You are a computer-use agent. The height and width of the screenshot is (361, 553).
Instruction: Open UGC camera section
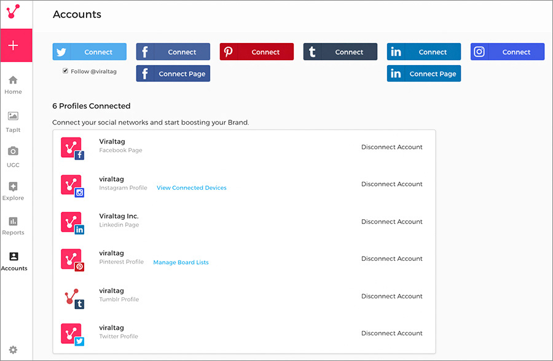pos(13,157)
